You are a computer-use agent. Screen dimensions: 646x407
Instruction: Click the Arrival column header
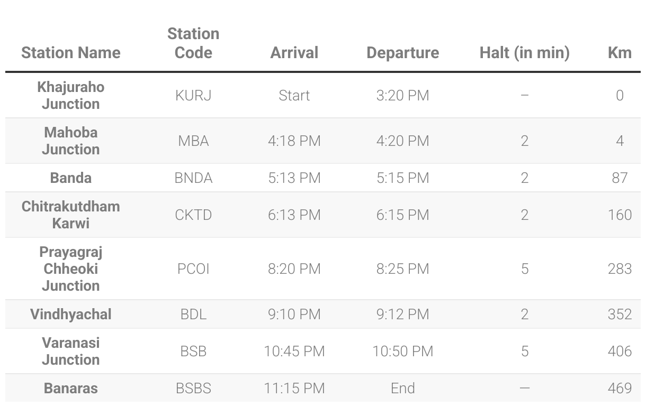point(294,53)
